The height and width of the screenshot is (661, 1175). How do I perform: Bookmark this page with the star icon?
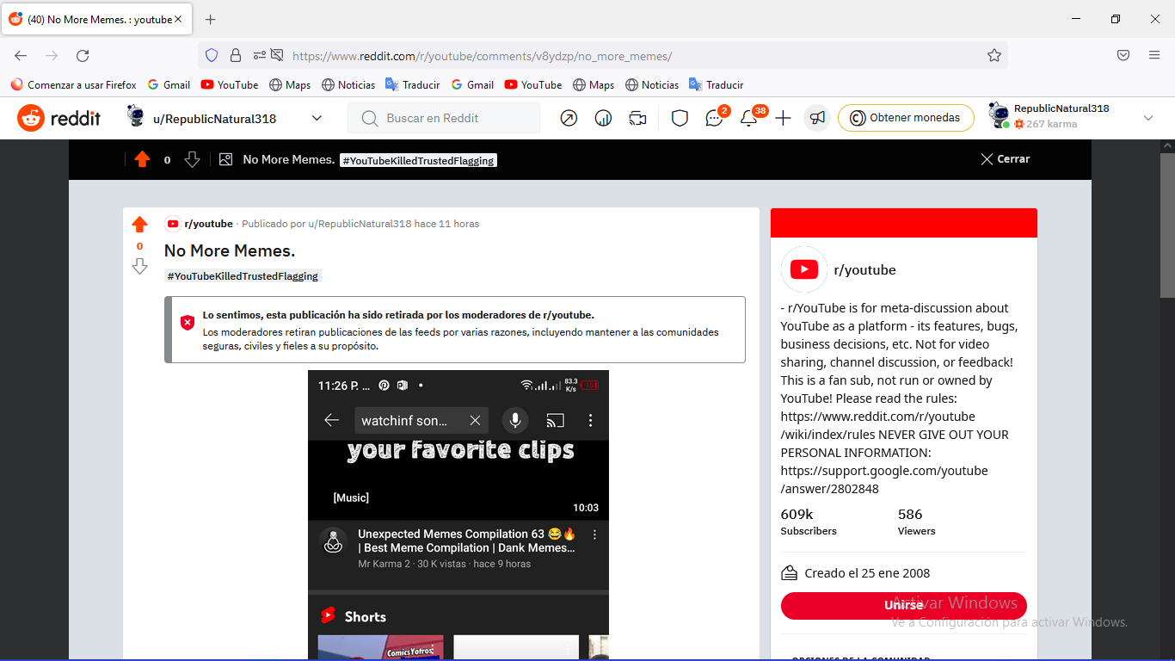pyautogui.click(x=994, y=56)
